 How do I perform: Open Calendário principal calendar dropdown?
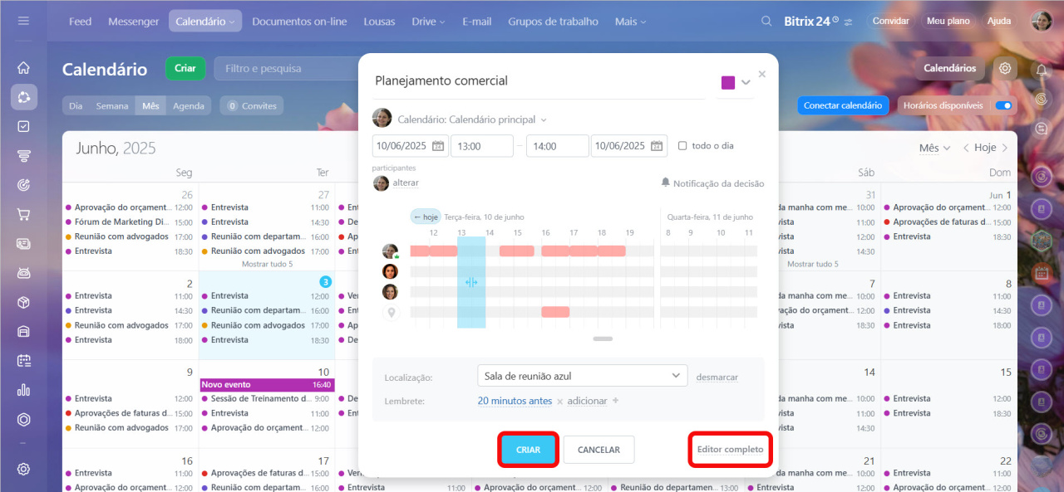tap(472, 119)
